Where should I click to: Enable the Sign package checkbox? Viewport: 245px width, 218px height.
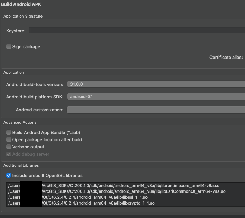point(9,46)
